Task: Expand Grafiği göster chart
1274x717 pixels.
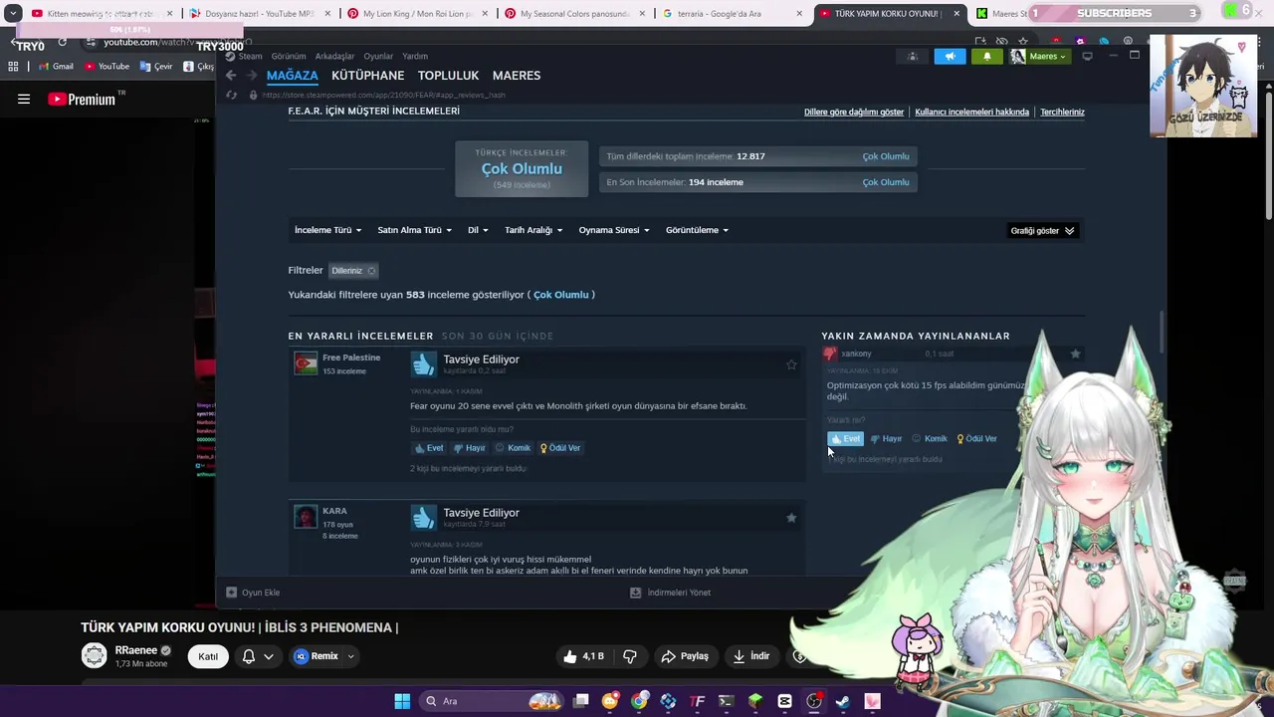Action: 1042,231
